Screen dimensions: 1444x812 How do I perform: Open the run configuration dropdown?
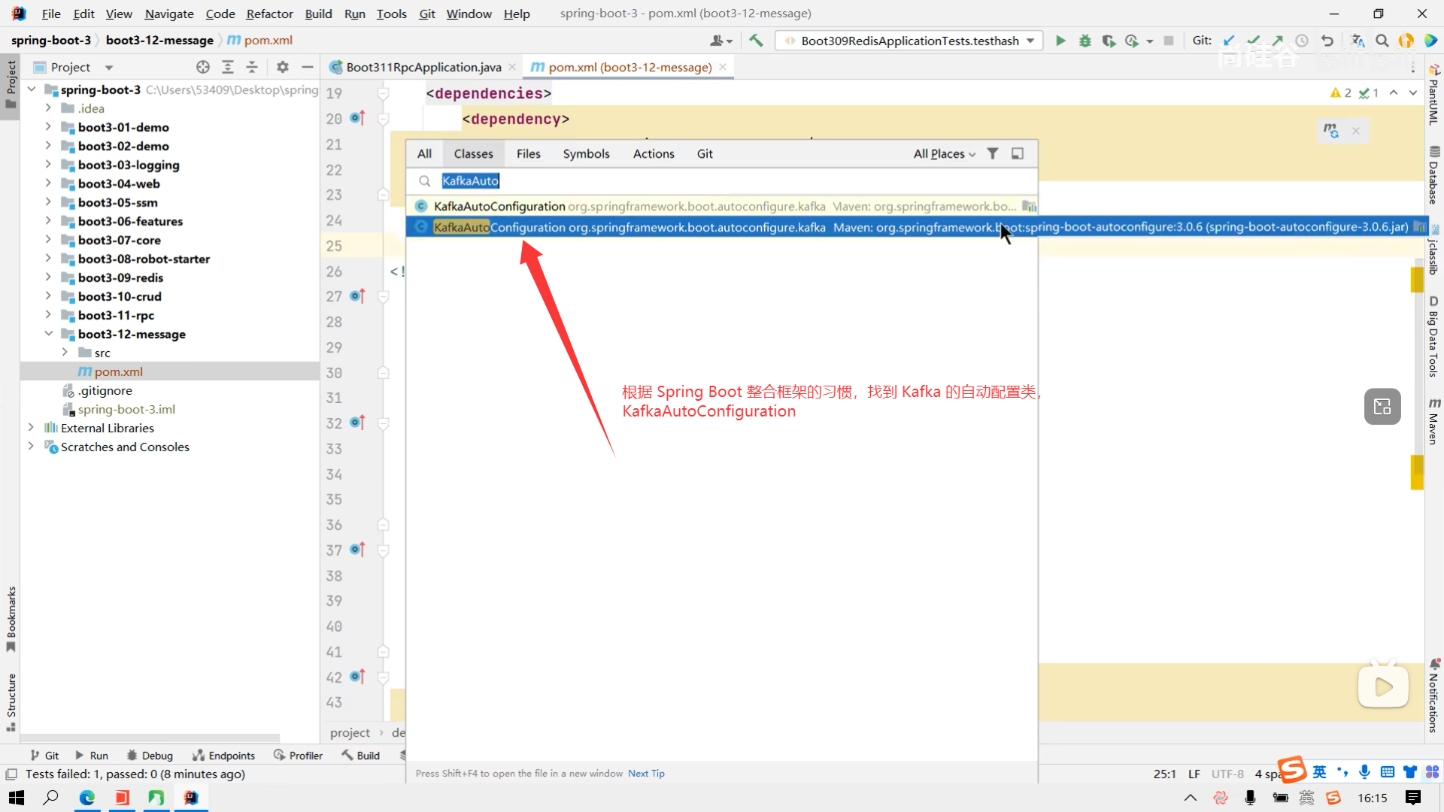tap(1030, 41)
